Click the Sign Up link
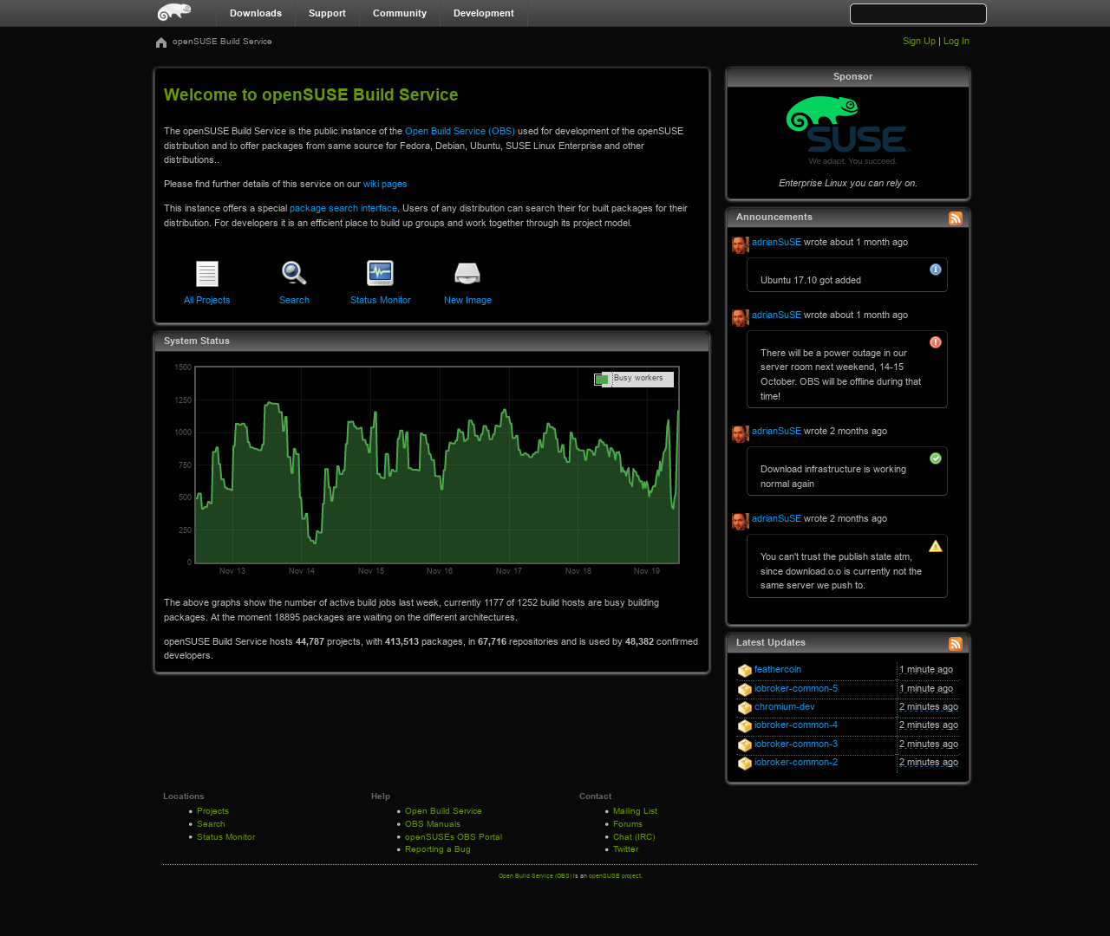Image resolution: width=1110 pixels, height=936 pixels. click(919, 41)
